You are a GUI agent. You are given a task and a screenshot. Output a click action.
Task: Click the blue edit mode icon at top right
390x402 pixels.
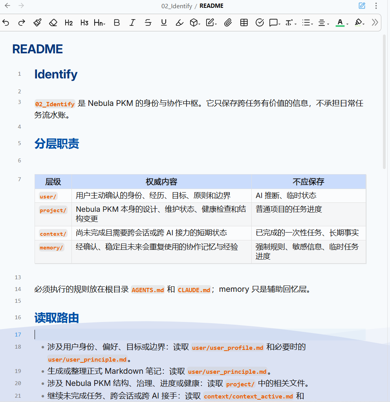tap(362, 5)
